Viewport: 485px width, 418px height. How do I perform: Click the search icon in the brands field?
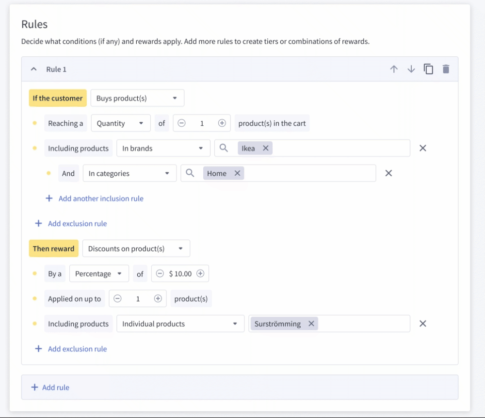click(224, 148)
